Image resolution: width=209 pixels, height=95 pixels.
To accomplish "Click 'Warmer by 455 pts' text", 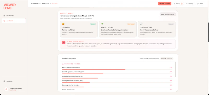I will (x=68, y=30).
